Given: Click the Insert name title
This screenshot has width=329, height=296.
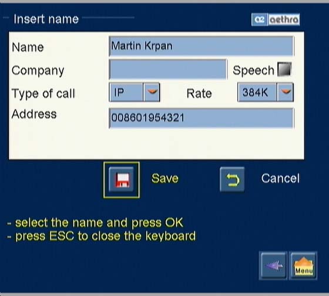Looking at the screenshot, I should [46, 19].
